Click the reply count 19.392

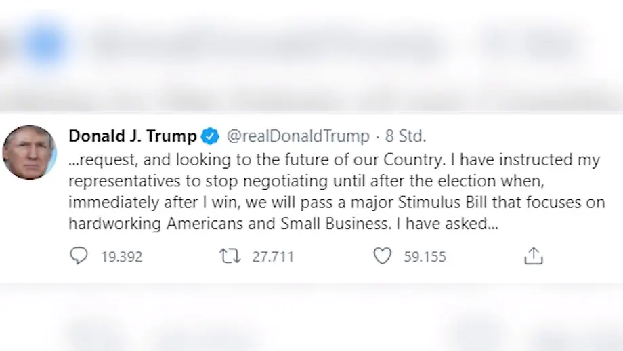pos(122,257)
